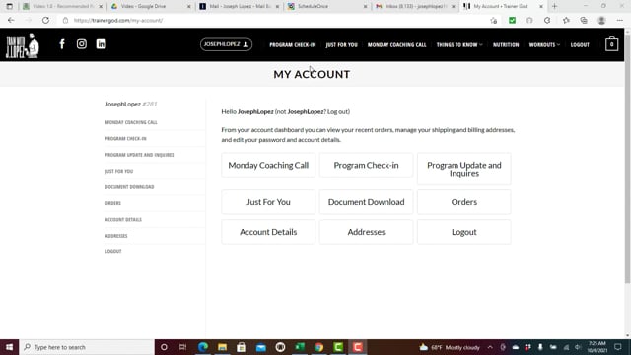Open the weather widget on taskbar

(x=450, y=347)
